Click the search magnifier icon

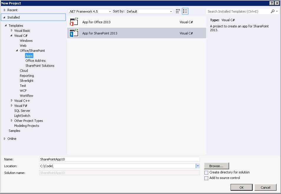click(272, 11)
